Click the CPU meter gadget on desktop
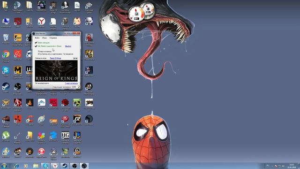Image resolution: width=300 pixels, height=169 pixels. (x=136, y=14)
